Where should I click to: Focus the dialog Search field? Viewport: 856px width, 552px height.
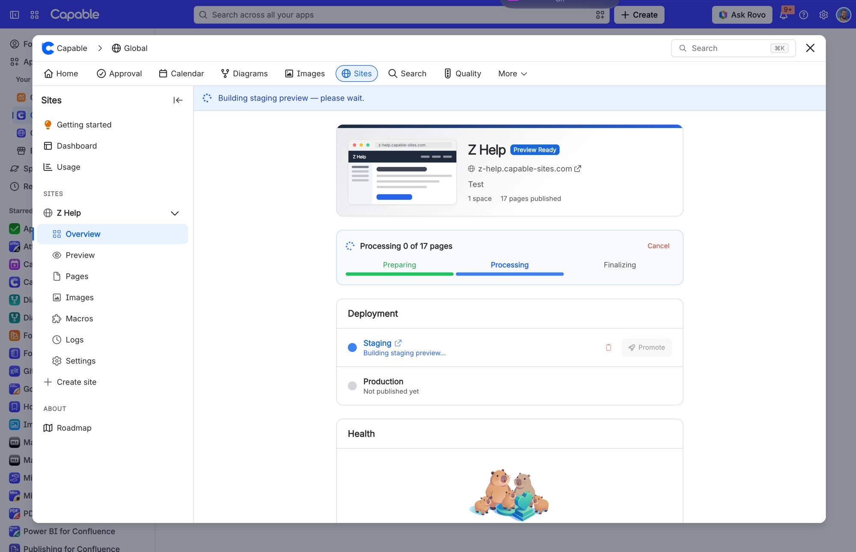click(x=733, y=48)
